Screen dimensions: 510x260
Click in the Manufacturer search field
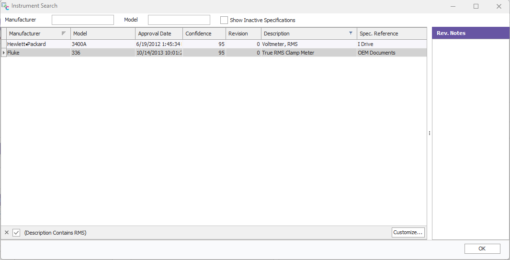click(83, 20)
